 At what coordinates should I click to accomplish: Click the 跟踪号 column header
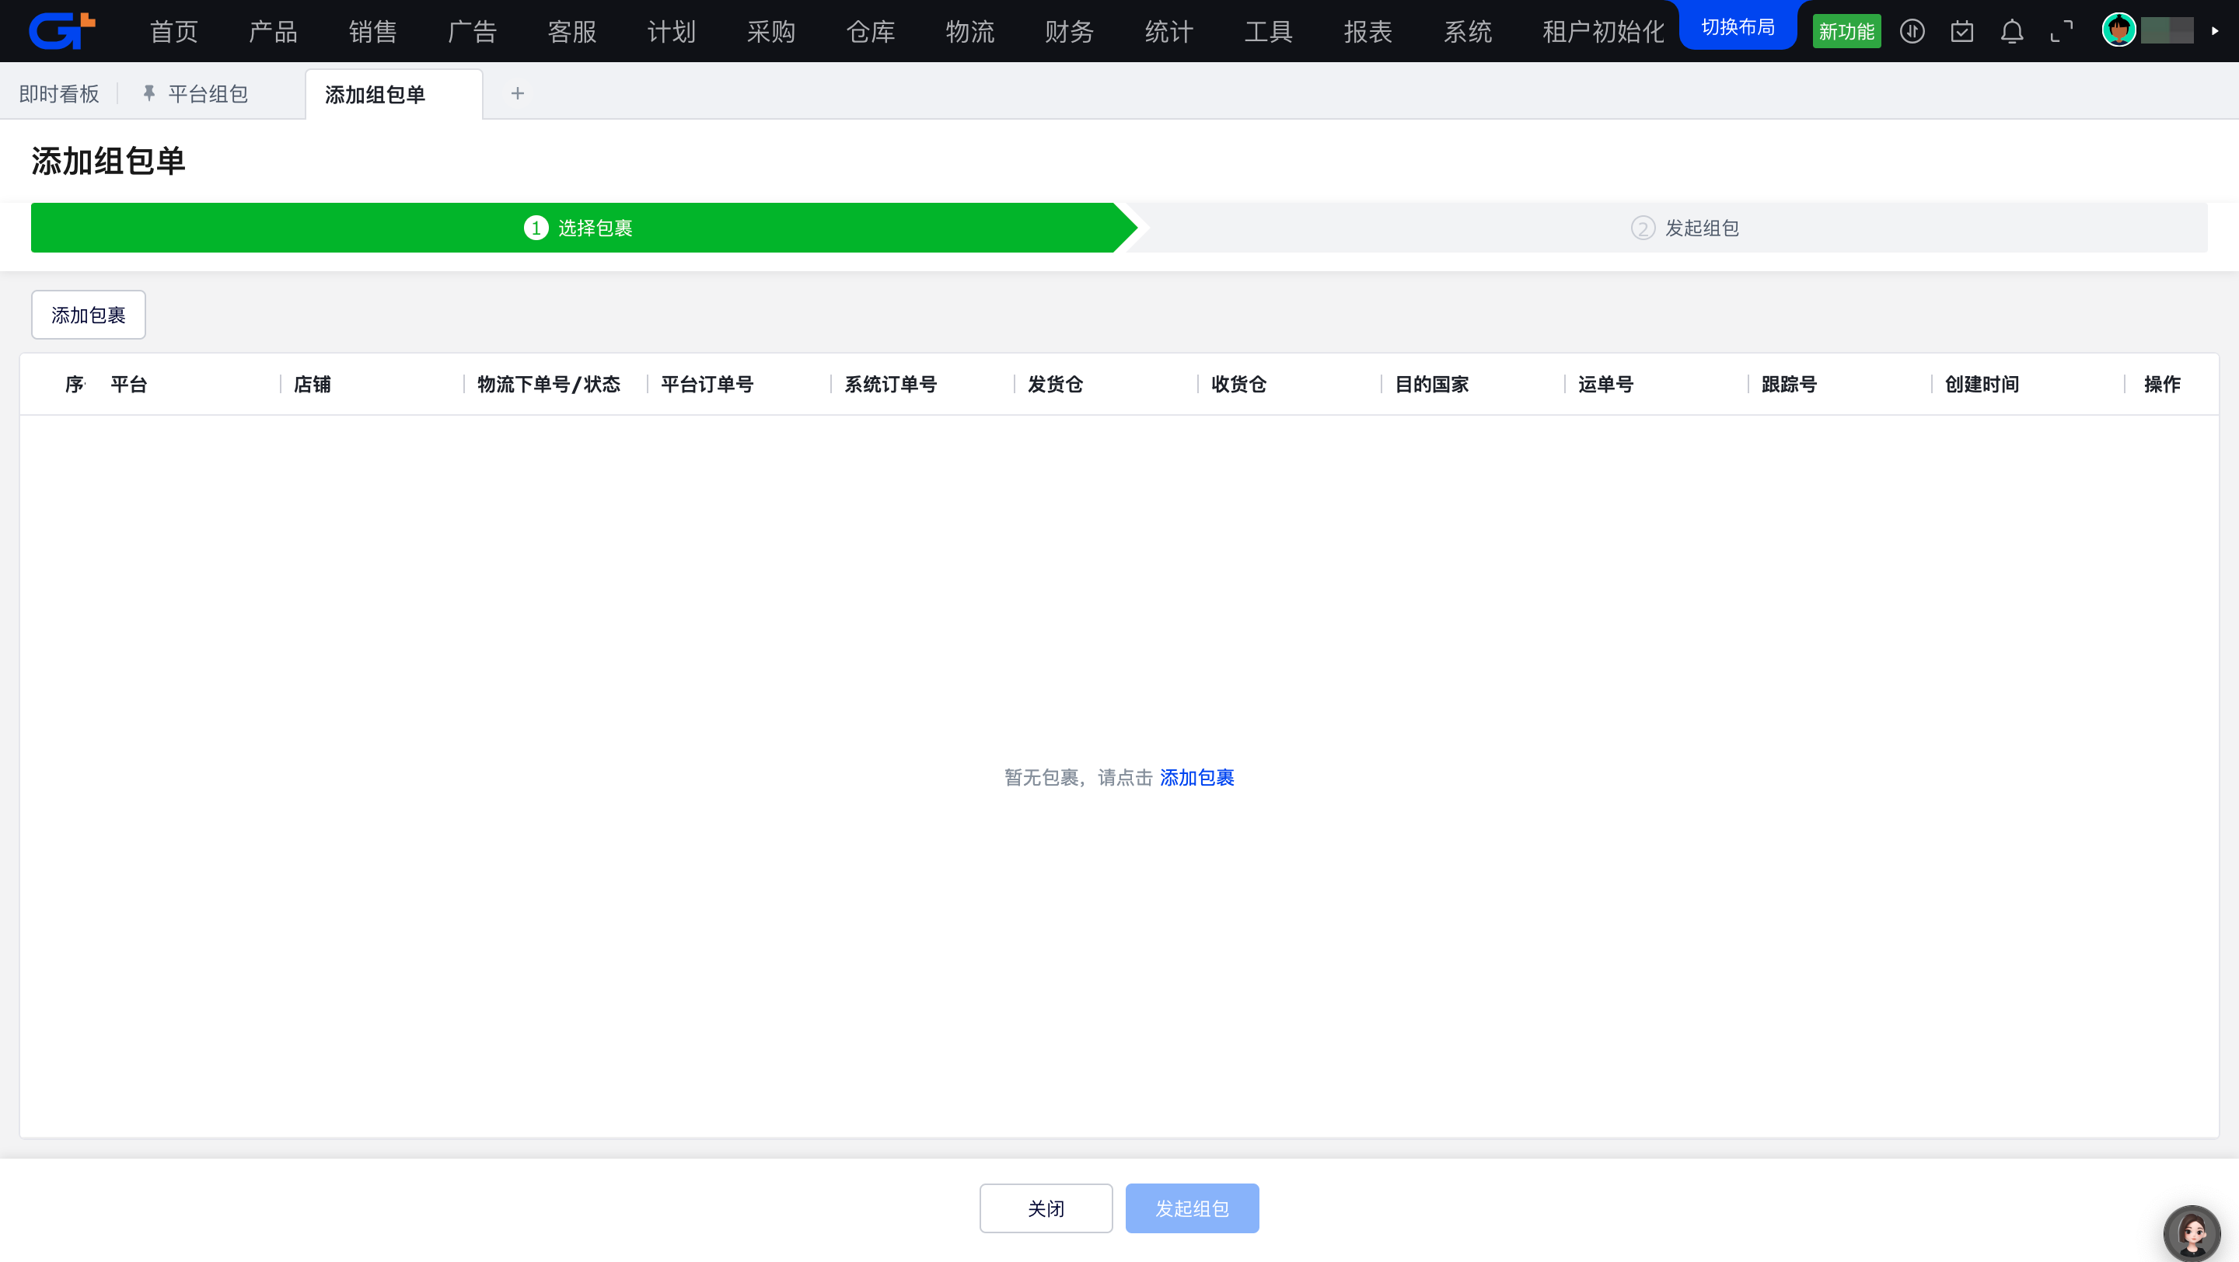click(1789, 384)
